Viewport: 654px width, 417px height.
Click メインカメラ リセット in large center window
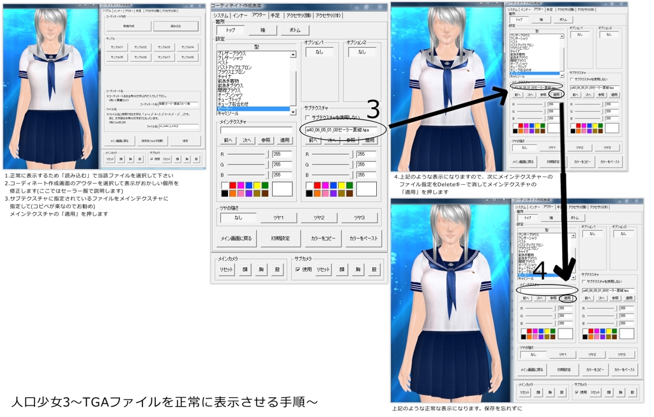(x=227, y=270)
